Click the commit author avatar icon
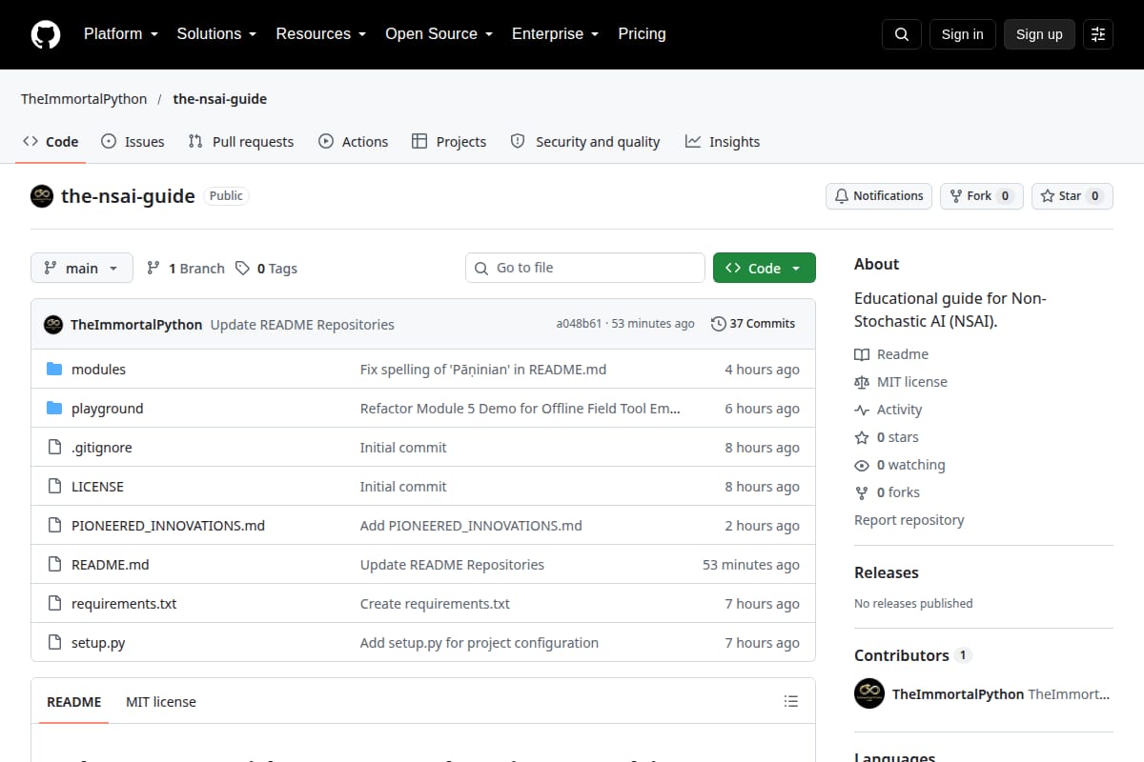1144x762 pixels. pyautogui.click(x=53, y=325)
